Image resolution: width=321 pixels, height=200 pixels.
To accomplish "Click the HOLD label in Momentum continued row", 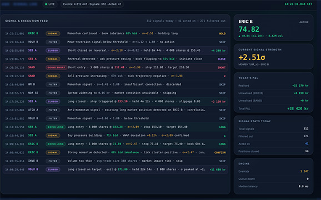I will [x=222, y=33].
